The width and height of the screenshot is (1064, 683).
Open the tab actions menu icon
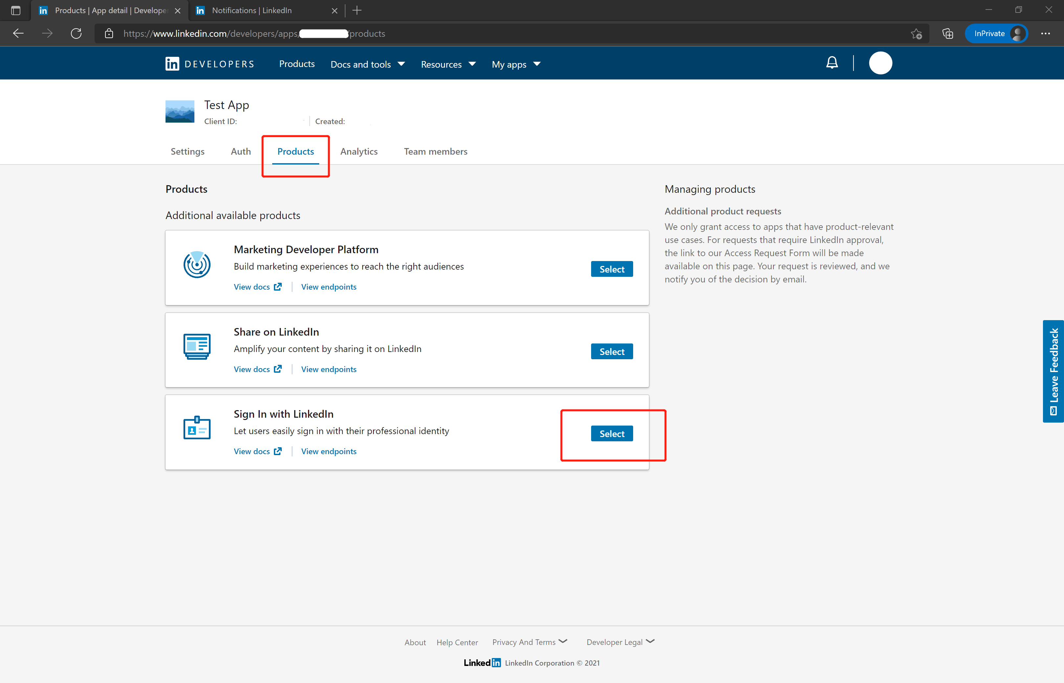pyautogui.click(x=15, y=10)
